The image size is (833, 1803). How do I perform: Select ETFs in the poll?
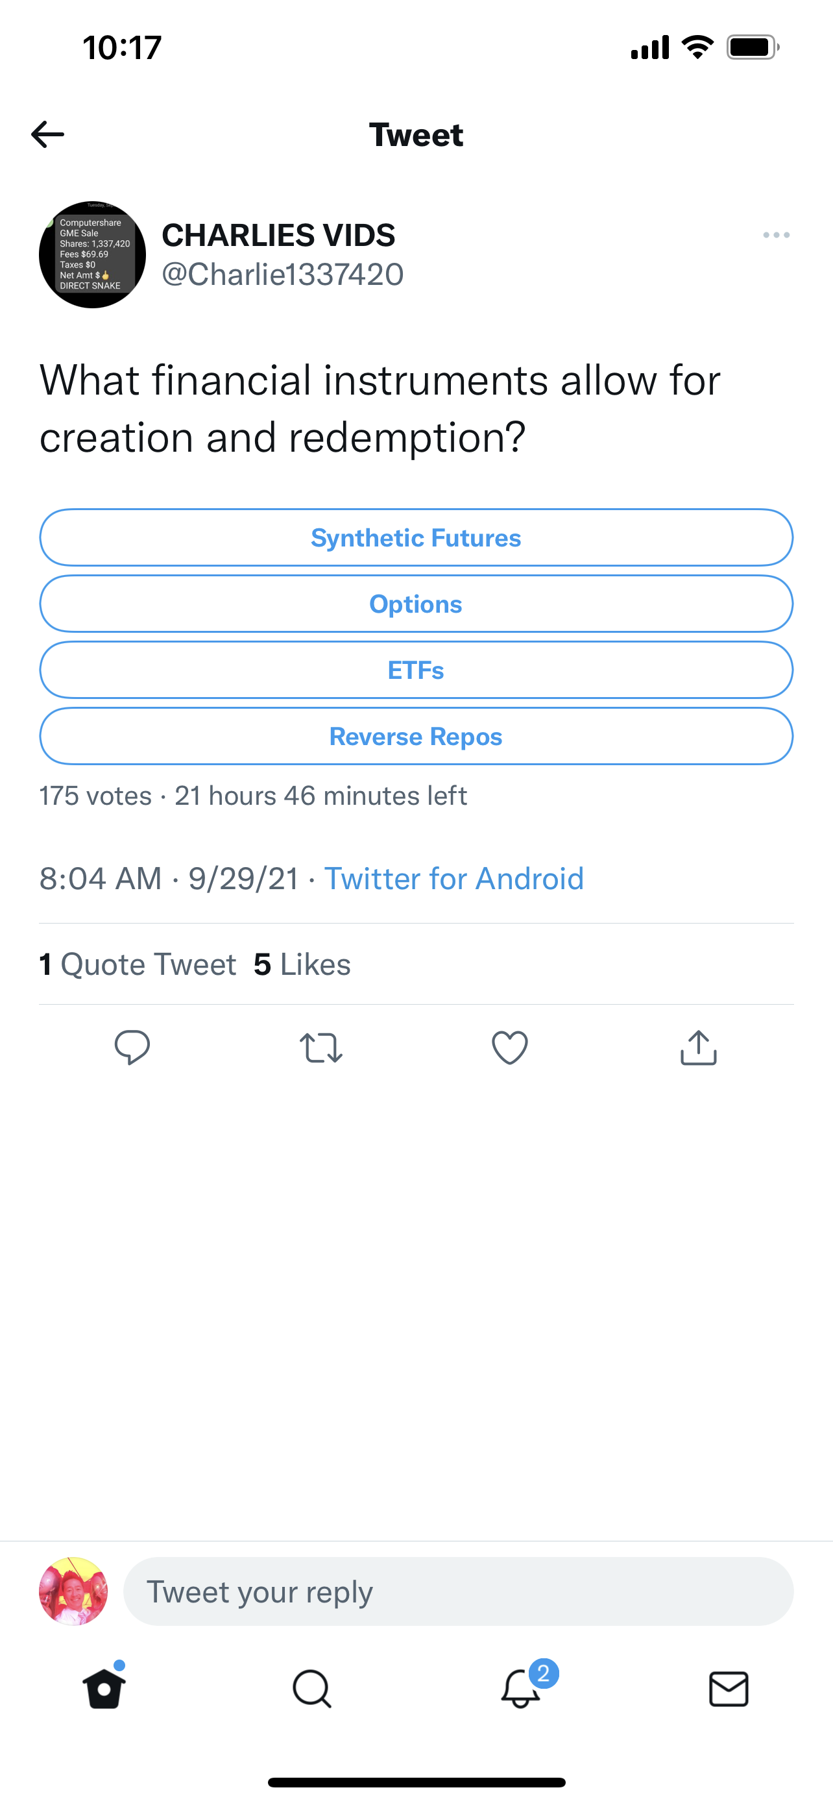(416, 670)
